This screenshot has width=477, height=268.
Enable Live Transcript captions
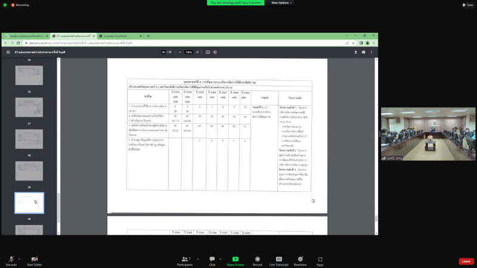(x=278, y=259)
